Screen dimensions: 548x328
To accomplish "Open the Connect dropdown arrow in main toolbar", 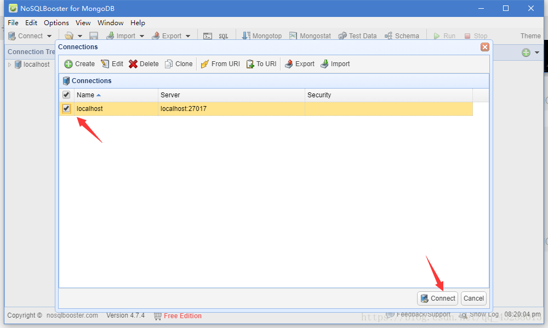I will click(x=49, y=36).
